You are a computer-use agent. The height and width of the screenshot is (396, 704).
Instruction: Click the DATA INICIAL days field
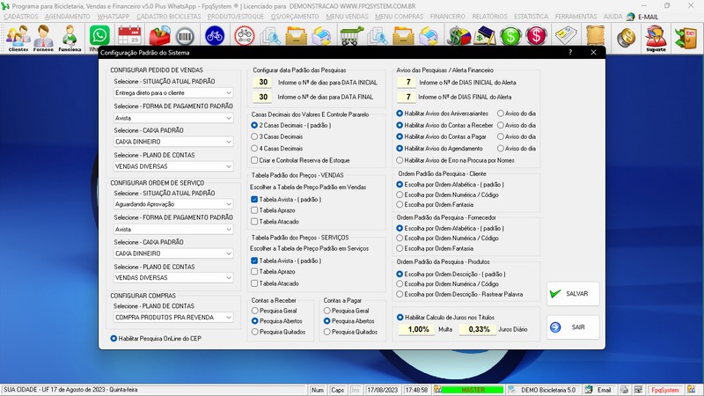263,82
